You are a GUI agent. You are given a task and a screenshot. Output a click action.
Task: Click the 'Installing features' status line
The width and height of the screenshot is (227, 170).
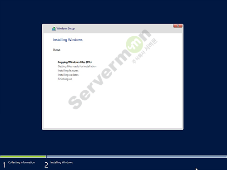[x=68, y=71]
